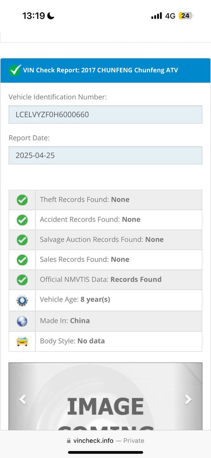Tap the padlock icon in the address bar
Viewport: 211px width, 458px height.
(69, 441)
